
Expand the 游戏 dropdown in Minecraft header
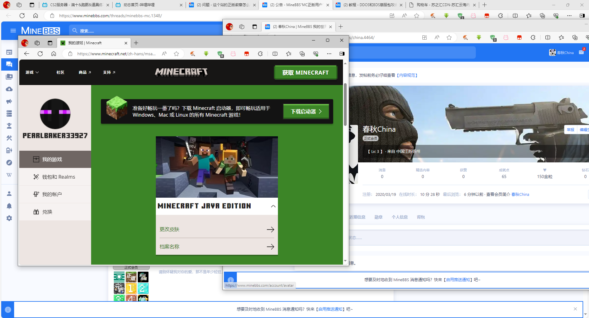[x=32, y=72]
